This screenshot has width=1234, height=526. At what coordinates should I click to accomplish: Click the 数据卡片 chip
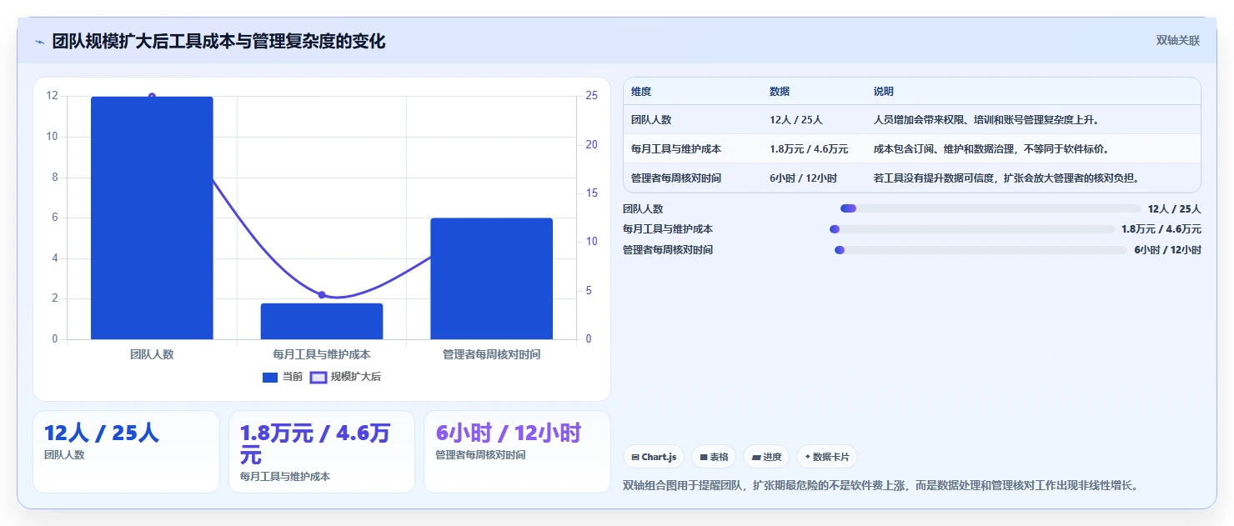(827, 457)
